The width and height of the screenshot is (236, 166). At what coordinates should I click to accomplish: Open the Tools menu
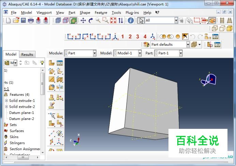coord(116,13)
